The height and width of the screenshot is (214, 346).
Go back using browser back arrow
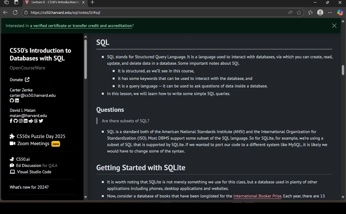[5, 12]
